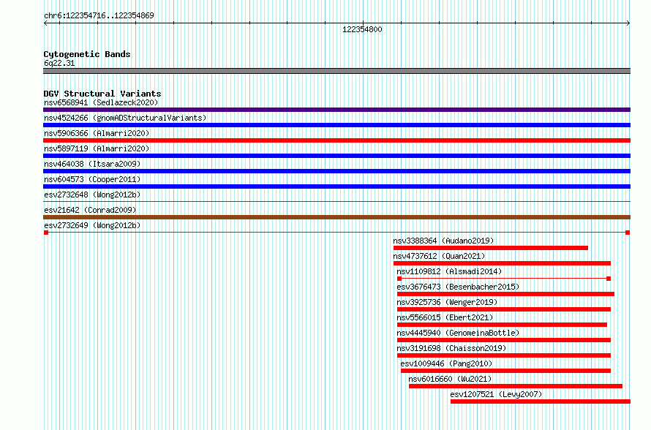Click esv1009446 (Pang2010) label

click(446, 363)
